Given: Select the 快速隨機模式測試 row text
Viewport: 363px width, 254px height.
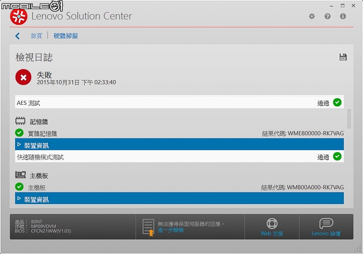Looking at the screenshot, I should coord(40,157).
